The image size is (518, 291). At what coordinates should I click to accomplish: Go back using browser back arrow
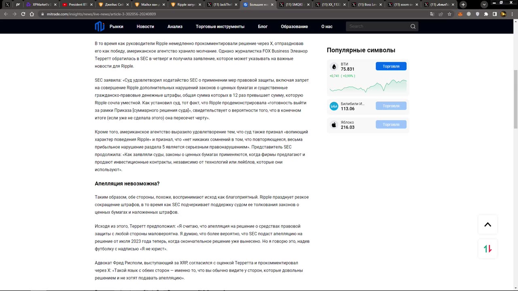[6, 14]
